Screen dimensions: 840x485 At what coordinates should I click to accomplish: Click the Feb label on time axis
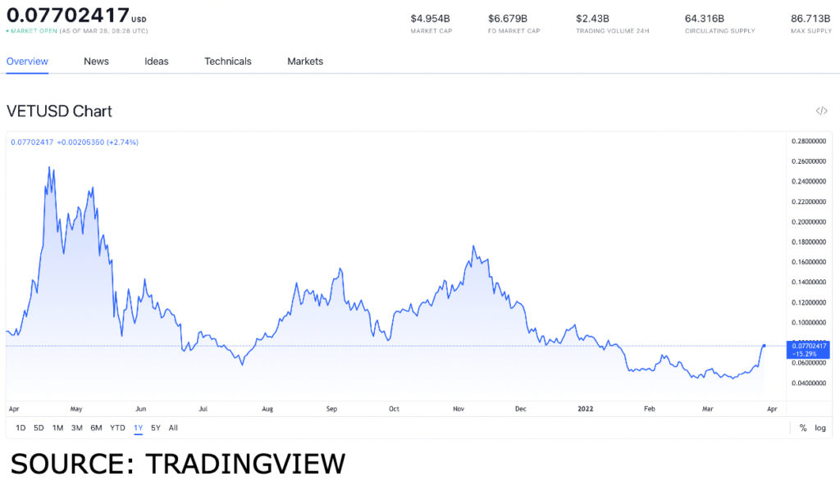point(650,409)
